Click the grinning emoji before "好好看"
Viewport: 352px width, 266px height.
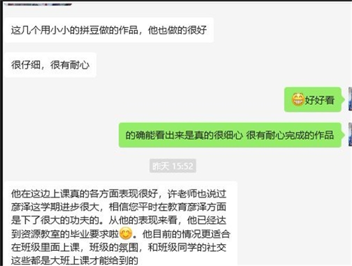coord(298,99)
